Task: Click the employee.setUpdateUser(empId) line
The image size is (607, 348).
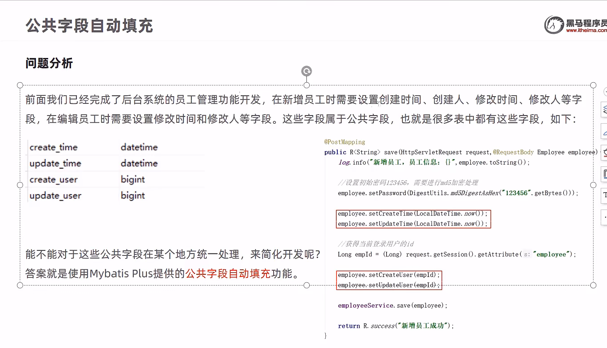Action: tap(389, 285)
